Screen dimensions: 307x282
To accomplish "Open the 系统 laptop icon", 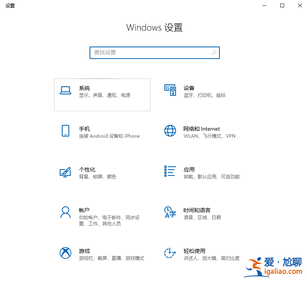I will pos(66,90).
